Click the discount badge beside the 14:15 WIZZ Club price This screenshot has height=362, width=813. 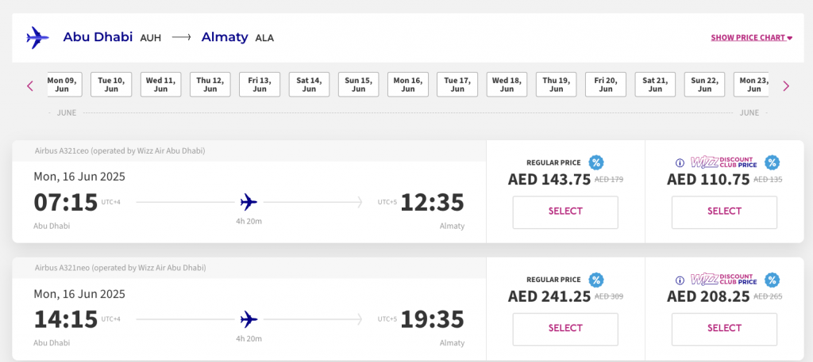(772, 280)
